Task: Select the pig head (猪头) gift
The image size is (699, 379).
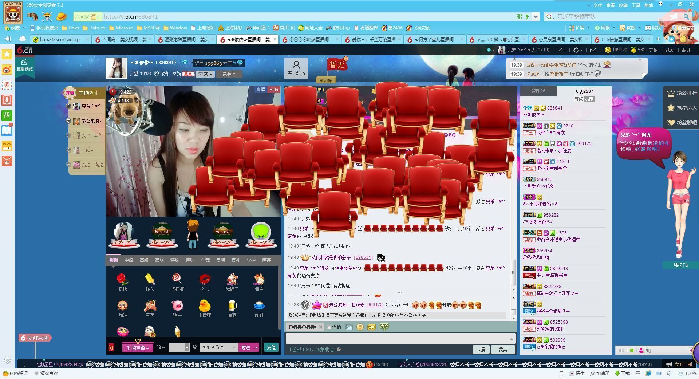Action: (177, 308)
